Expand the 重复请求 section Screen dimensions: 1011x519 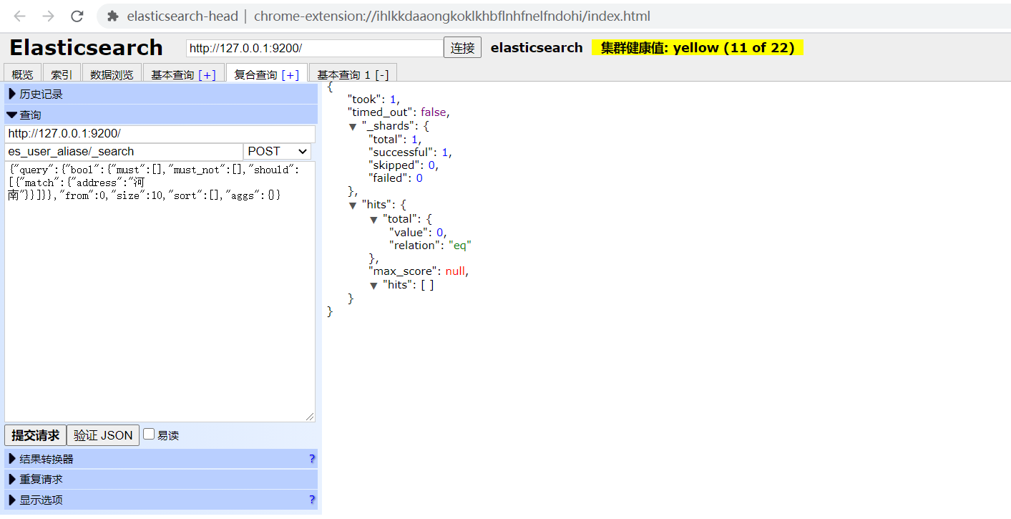(161, 479)
